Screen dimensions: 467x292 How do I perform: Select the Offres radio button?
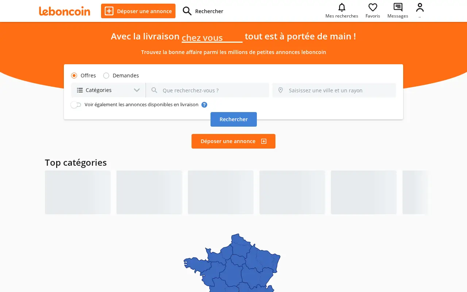74,76
